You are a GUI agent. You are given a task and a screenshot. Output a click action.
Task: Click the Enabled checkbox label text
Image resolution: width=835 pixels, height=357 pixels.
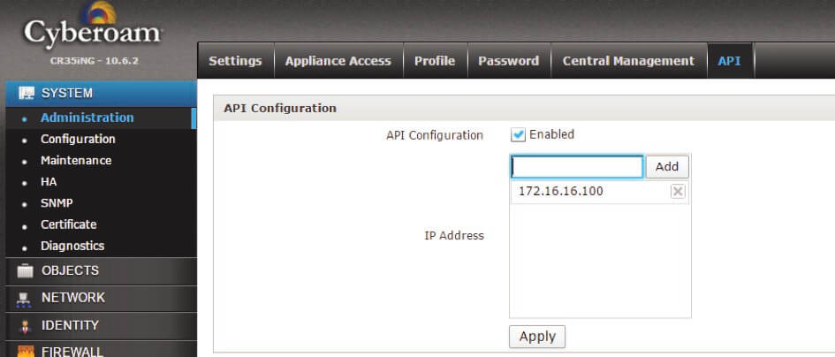[551, 134]
